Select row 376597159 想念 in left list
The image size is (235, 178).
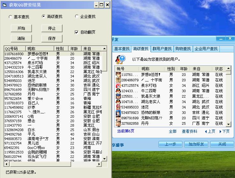click(x=53, y=121)
